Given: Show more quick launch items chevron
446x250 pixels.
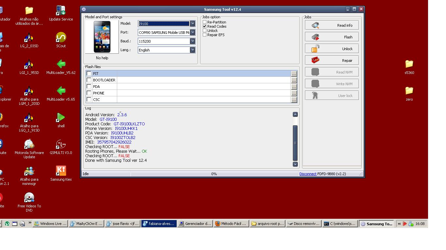Looking at the screenshot, I should 30,223.
